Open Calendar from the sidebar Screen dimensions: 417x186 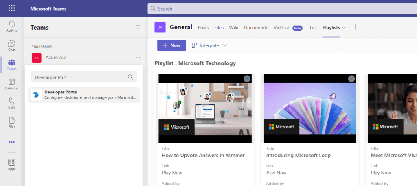(x=11, y=84)
